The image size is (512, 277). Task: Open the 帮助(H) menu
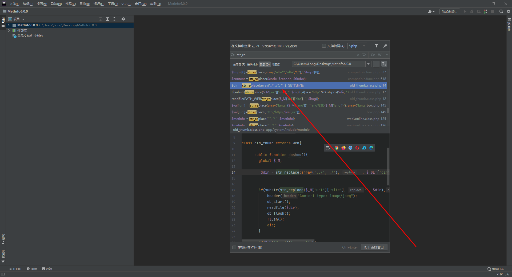(x=155, y=4)
